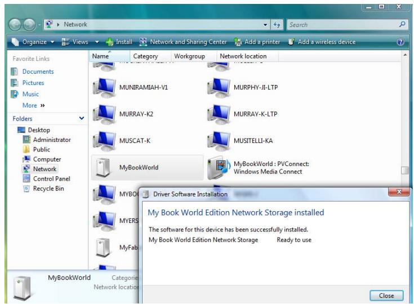This screenshot has width=414, height=304.
Task: Sort by the Network location column header
Action: point(248,56)
